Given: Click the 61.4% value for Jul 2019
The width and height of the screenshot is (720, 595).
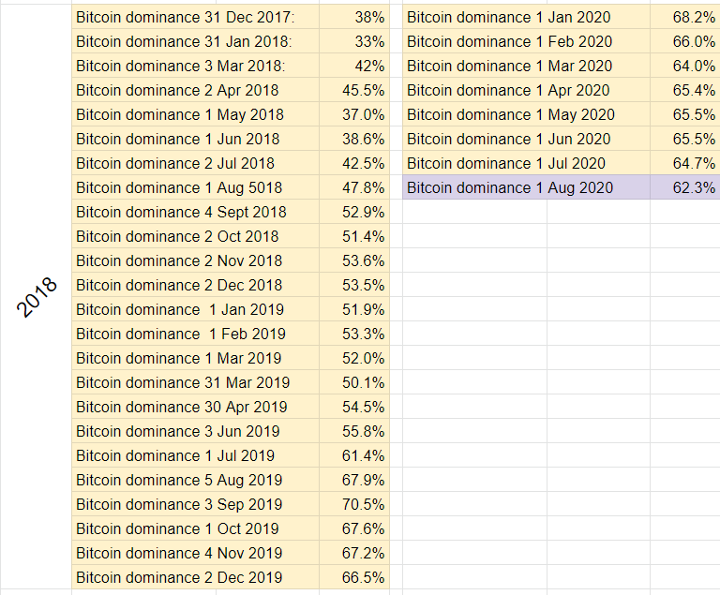Looking at the screenshot, I should pos(354,455).
